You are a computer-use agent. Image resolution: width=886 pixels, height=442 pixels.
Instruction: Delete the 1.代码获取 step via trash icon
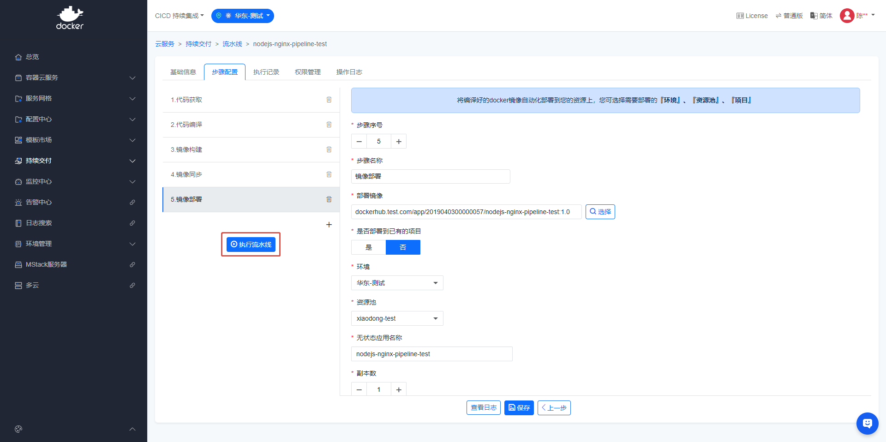[x=329, y=100]
